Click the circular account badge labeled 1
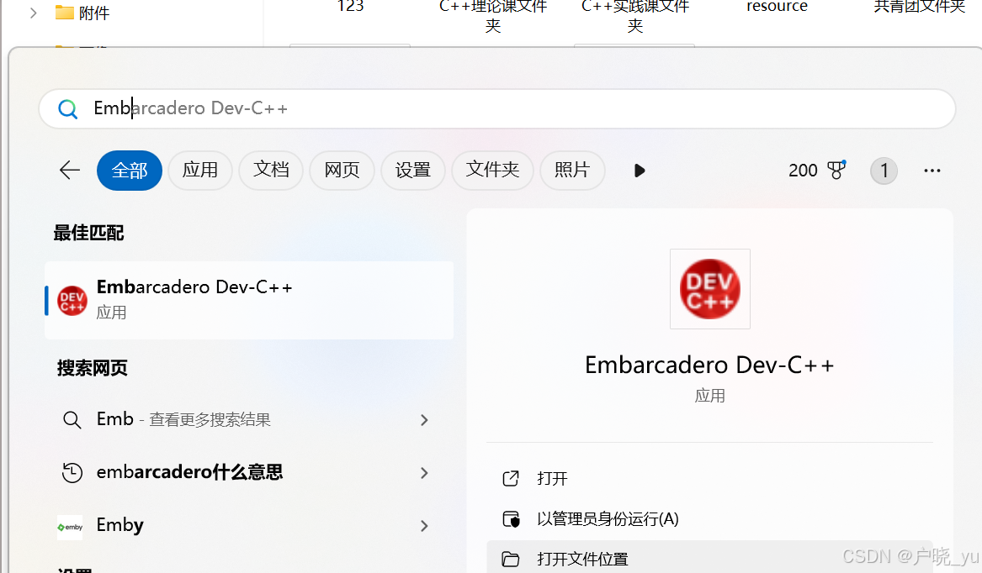This screenshot has height=573, width=982. pos(884,171)
